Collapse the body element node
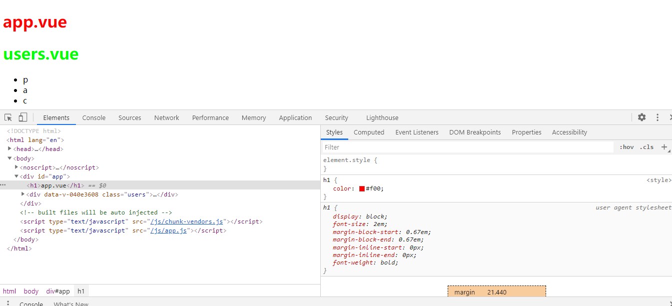Image resolution: width=672 pixels, height=306 pixels. tap(10, 158)
